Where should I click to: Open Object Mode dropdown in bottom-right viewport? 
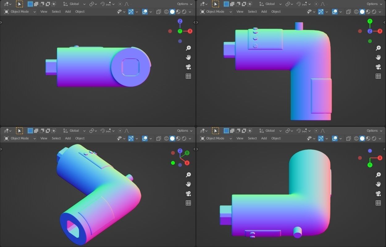tap(216, 138)
